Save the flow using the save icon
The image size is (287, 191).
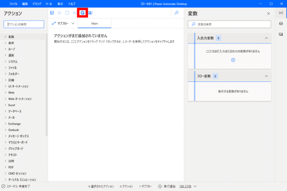[x=52, y=13]
